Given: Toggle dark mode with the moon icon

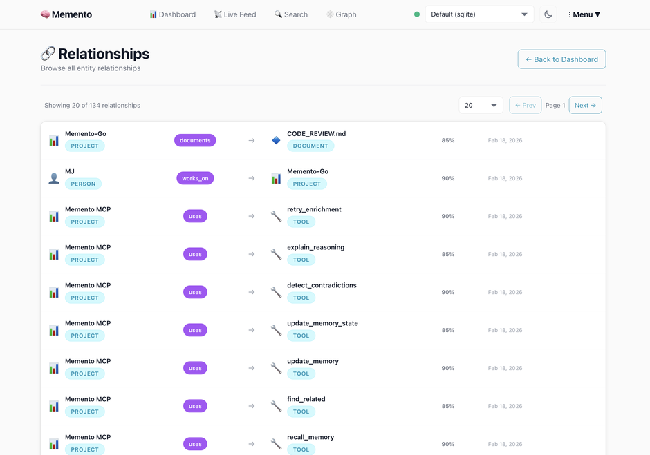Looking at the screenshot, I should [x=548, y=14].
